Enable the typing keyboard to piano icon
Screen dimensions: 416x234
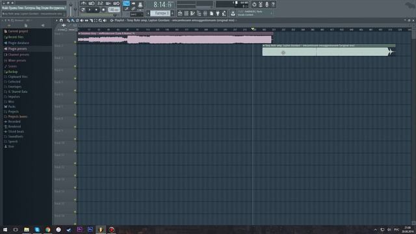point(126,3)
